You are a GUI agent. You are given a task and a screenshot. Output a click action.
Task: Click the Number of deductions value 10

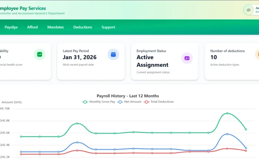coord(213,57)
